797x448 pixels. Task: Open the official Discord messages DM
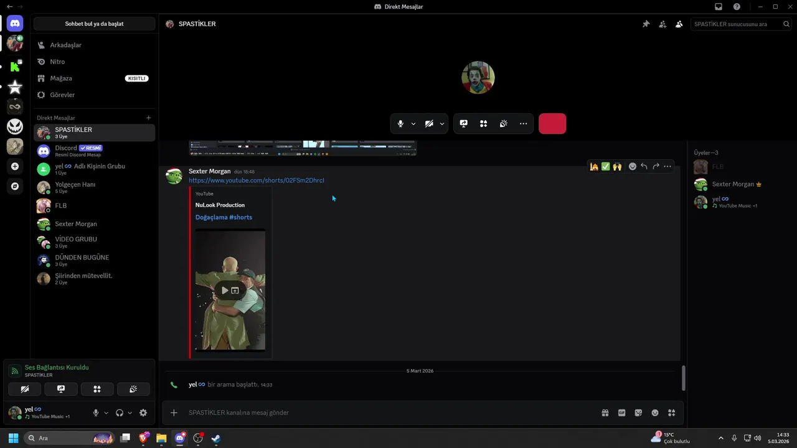point(94,151)
